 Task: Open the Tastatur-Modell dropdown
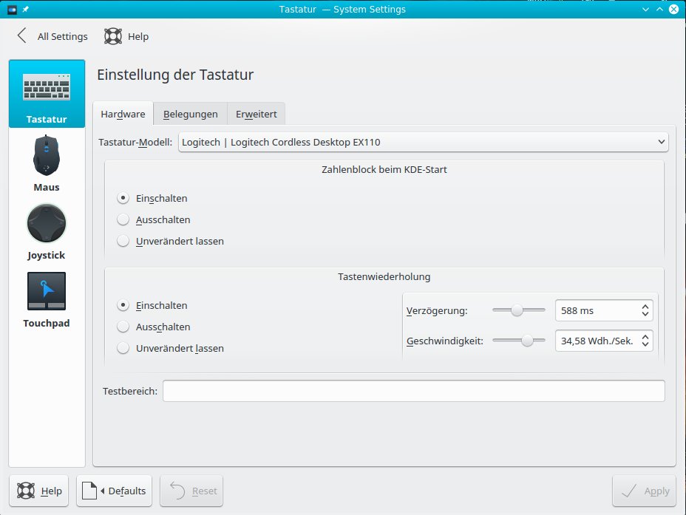(423, 142)
